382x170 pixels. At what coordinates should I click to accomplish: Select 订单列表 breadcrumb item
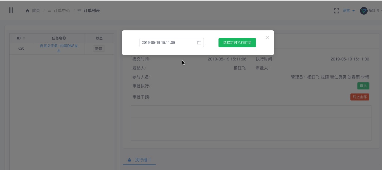point(92,11)
